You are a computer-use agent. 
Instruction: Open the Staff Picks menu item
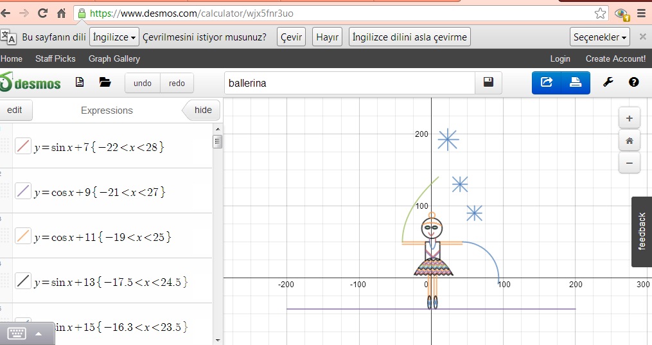coord(55,58)
